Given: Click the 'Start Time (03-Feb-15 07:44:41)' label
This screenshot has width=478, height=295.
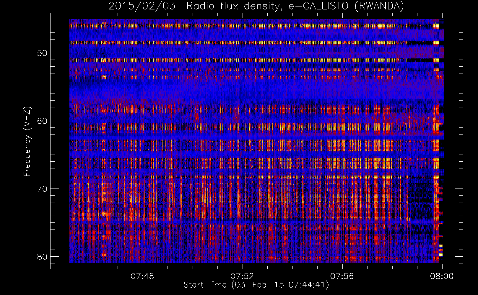Looking at the screenshot, I should [256, 285].
